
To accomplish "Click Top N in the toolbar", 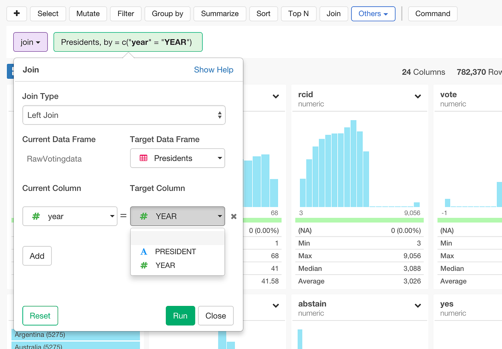I will click(298, 13).
